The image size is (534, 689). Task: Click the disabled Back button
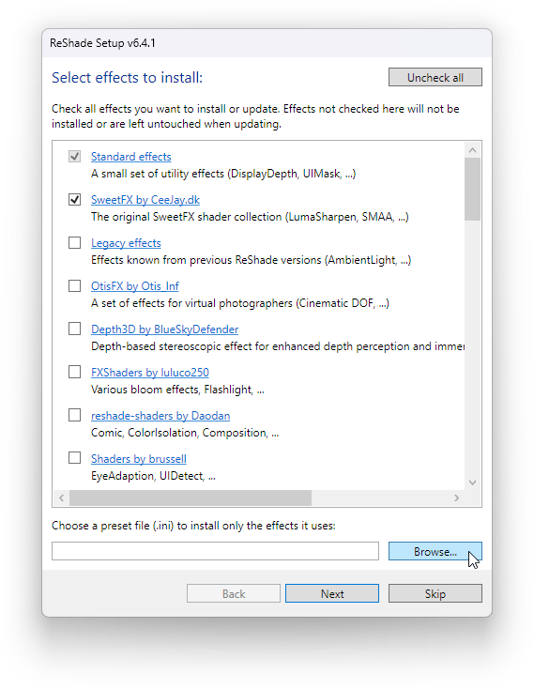pos(234,593)
